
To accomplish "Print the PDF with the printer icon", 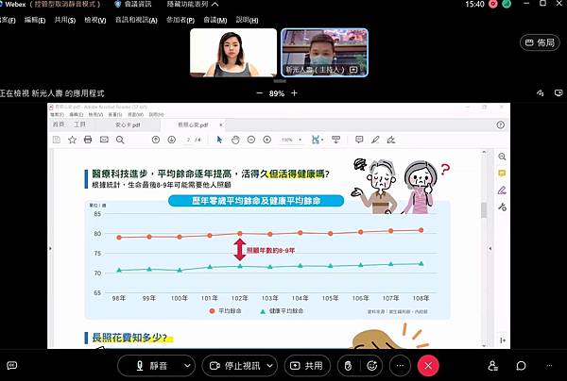I will tap(88, 140).
